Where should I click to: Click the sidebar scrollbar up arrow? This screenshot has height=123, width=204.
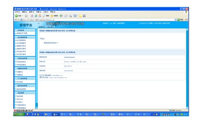point(37,30)
